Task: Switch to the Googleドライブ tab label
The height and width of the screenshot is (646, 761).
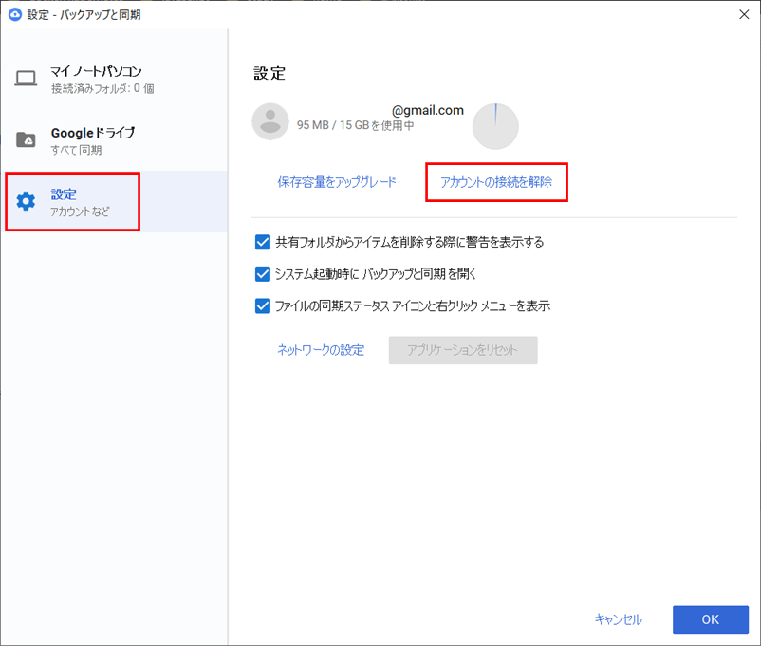Action: tap(93, 133)
